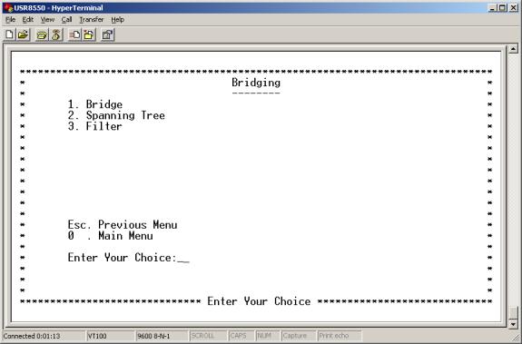Open the Transfer menu
The width and height of the screenshot is (522, 344).
click(x=92, y=20)
